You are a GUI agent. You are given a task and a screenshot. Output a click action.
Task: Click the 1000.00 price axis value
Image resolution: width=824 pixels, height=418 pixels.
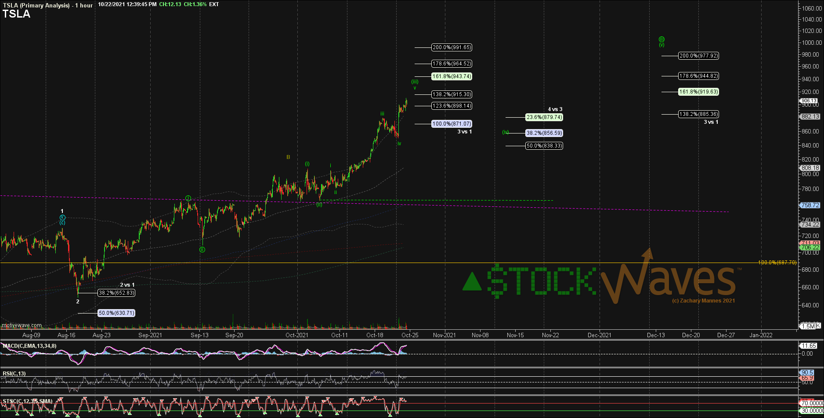(x=813, y=43)
